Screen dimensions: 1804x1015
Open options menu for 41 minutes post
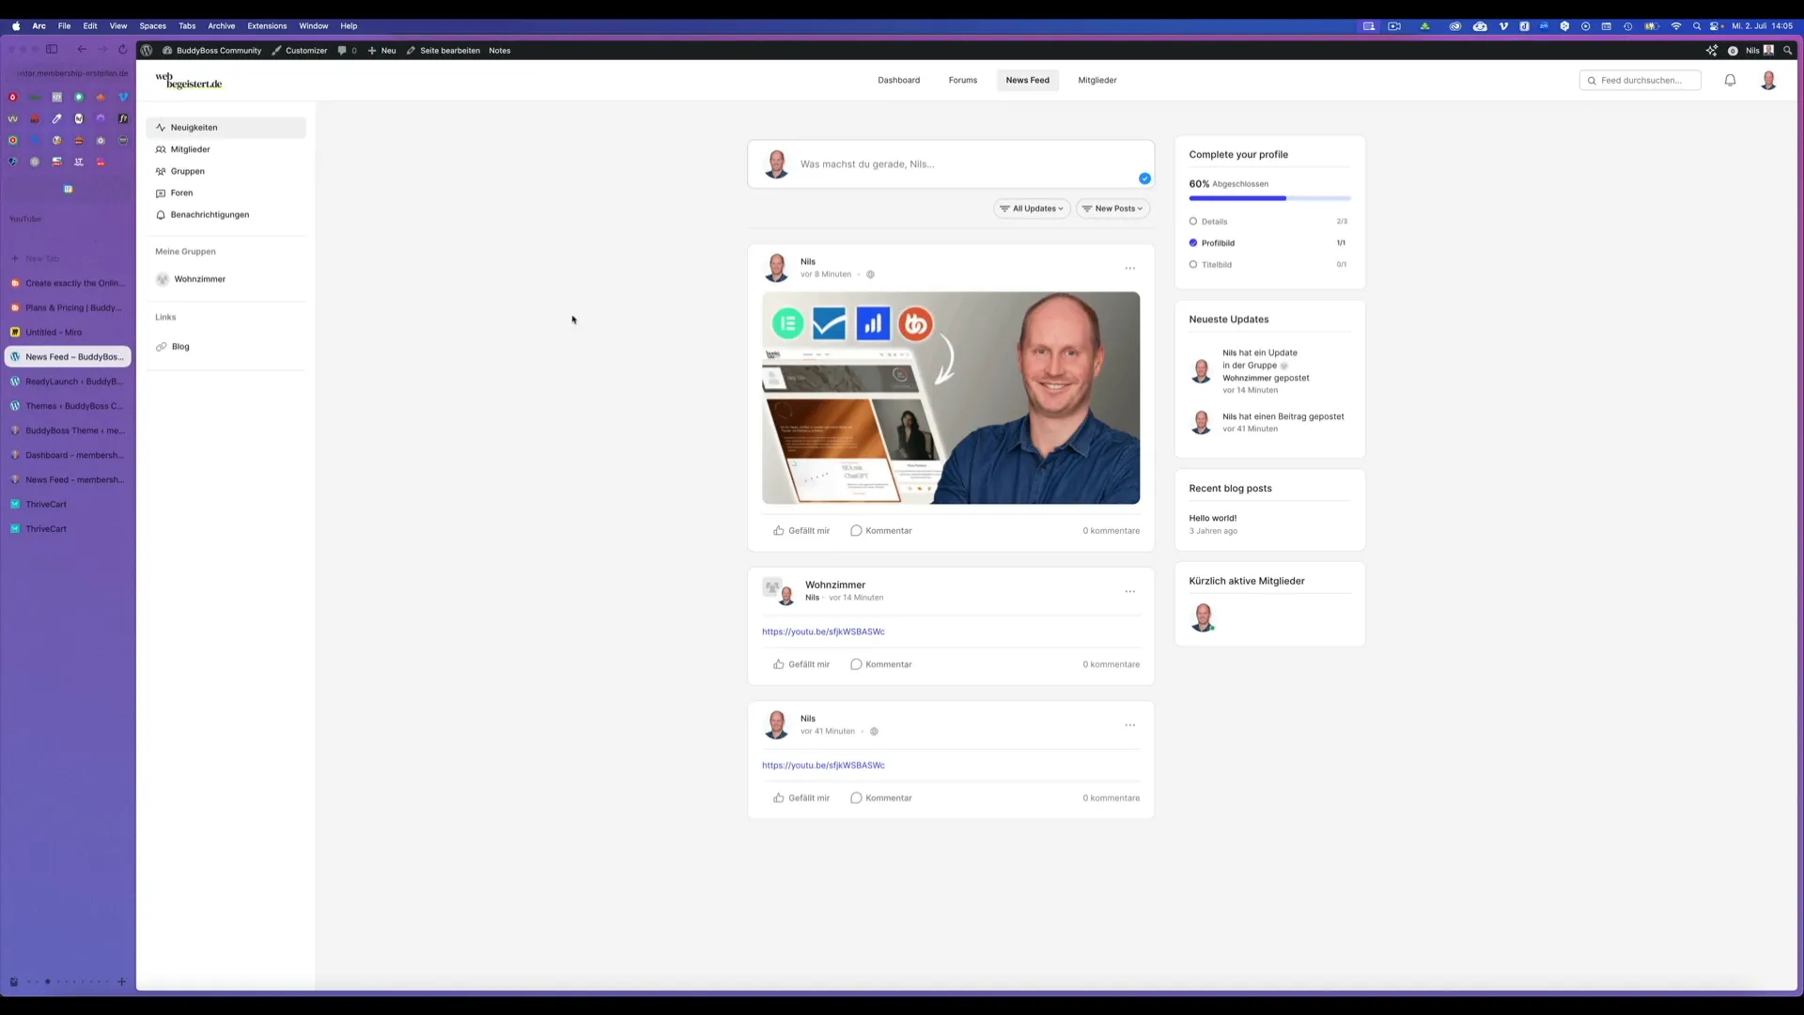[x=1130, y=726]
